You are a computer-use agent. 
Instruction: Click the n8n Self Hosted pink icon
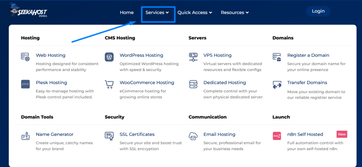pos(277,136)
